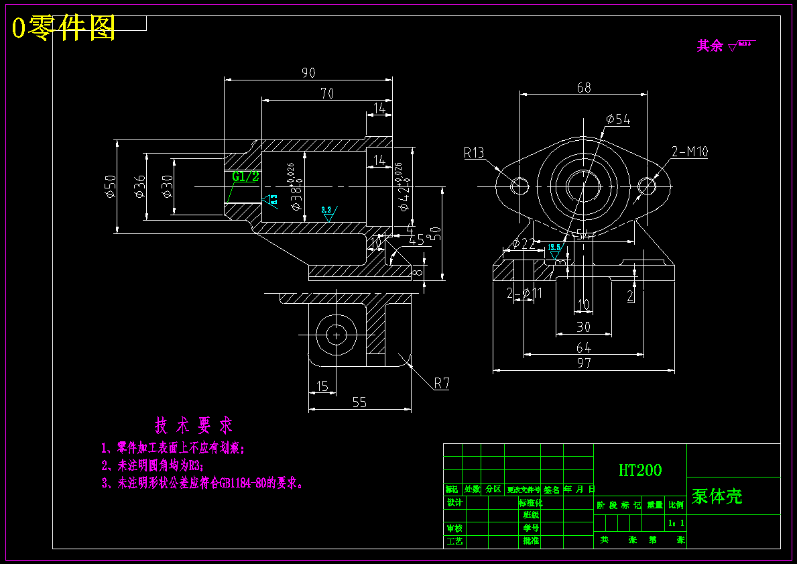
Task: Click the 2-M10 threaded hole callout
Action: [690, 152]
